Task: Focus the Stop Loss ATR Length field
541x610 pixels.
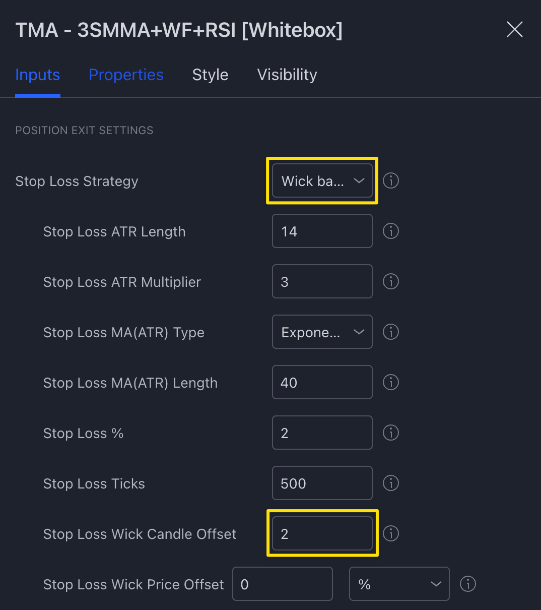Action: pyautogui.click(x=322, y=231)
